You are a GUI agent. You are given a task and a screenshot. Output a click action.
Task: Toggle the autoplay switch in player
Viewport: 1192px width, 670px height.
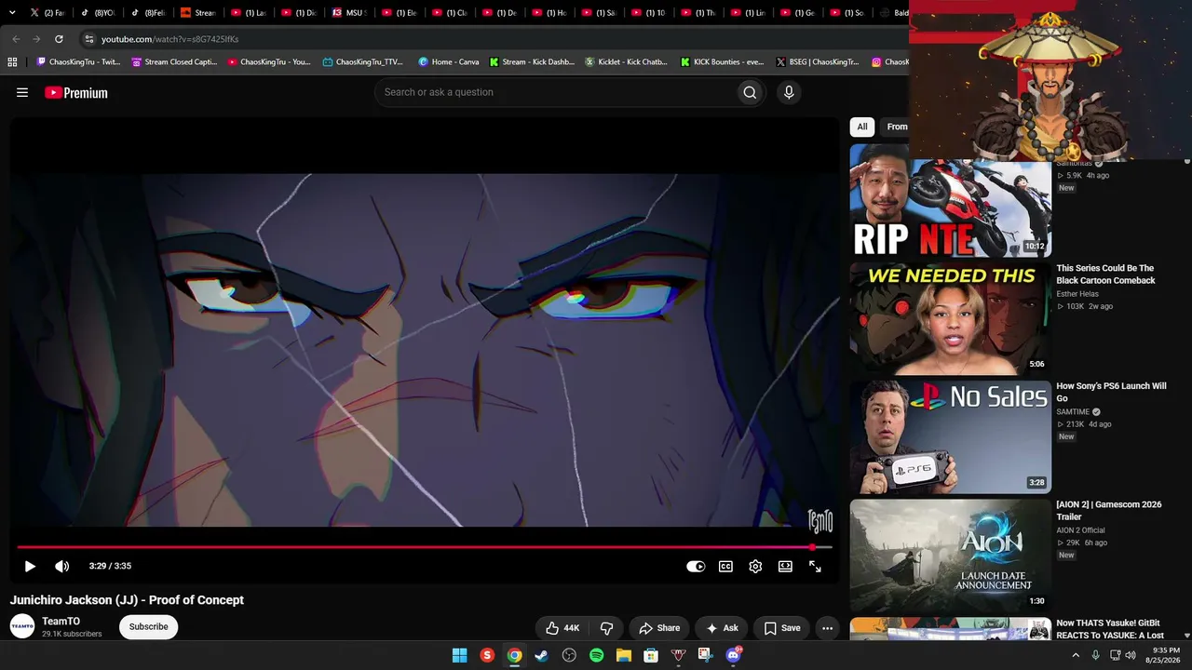(x=696, y=566)
